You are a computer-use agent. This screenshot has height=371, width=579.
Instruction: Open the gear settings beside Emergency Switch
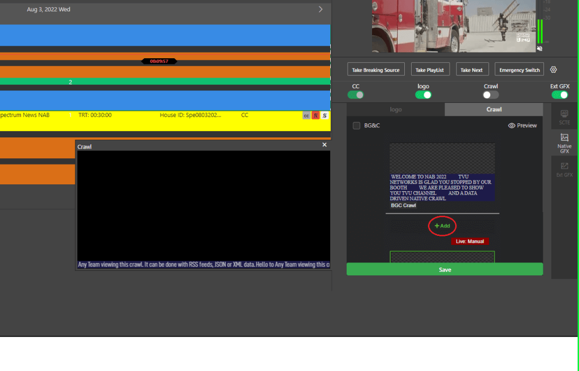554,70
